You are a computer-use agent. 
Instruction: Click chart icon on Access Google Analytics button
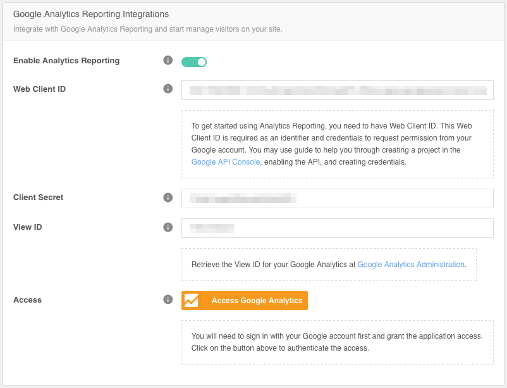click(x=191, y=301)
